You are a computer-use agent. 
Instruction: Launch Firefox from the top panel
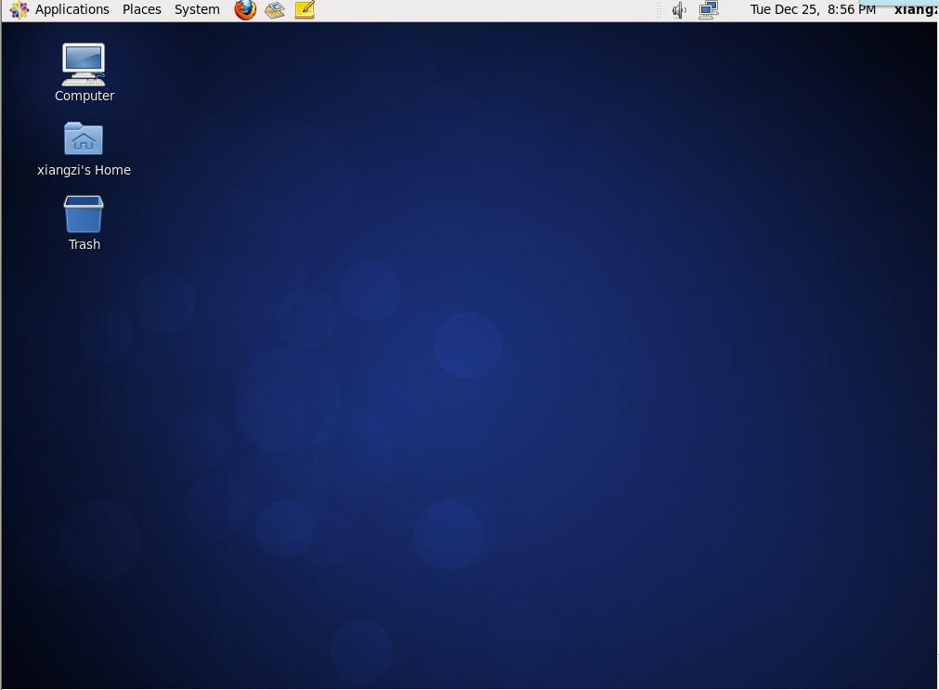tap(245, 10)
